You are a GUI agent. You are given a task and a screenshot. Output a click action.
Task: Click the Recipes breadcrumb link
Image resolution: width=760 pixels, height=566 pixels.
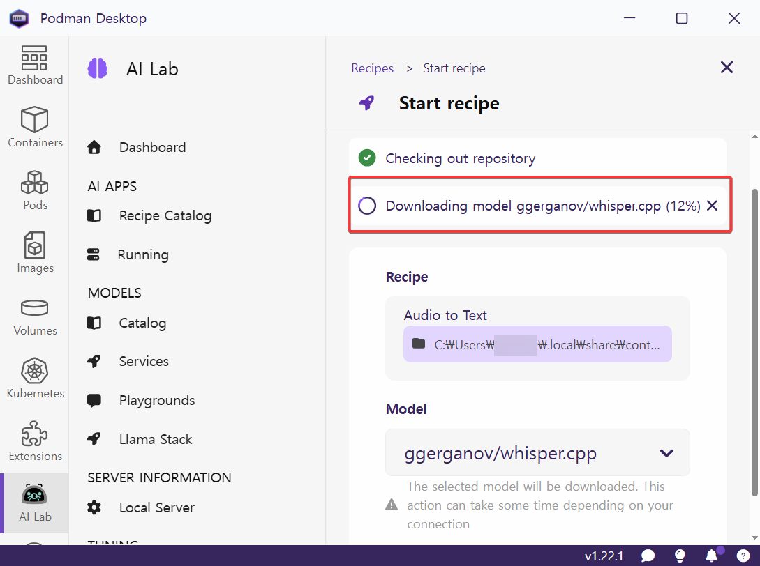click(372, 68)
